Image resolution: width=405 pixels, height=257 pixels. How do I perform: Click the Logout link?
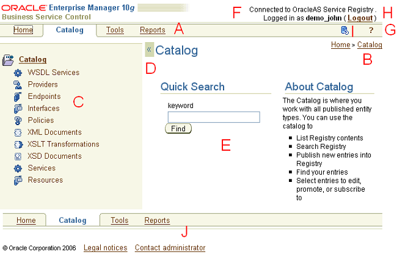(360, 18)
